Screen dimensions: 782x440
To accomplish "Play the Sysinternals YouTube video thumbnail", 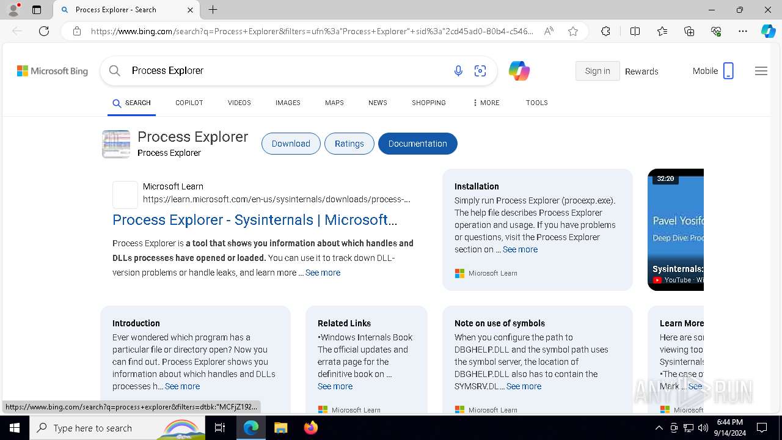I will [676, 230].
